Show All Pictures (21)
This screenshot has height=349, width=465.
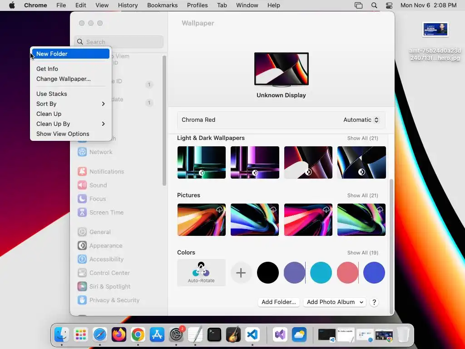click(x=363, y=195)
